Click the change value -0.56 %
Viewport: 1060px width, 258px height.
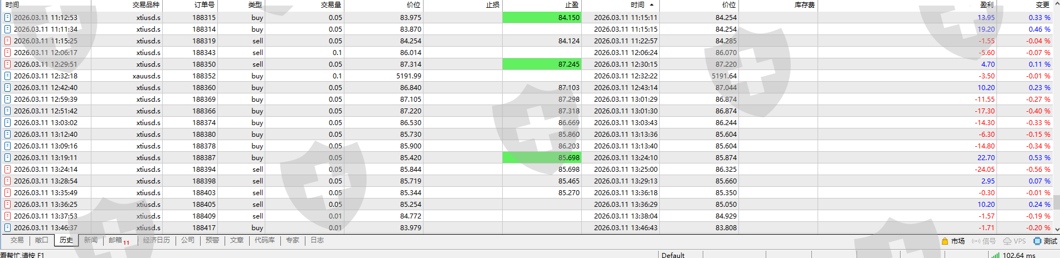[x=1038, y=170]
